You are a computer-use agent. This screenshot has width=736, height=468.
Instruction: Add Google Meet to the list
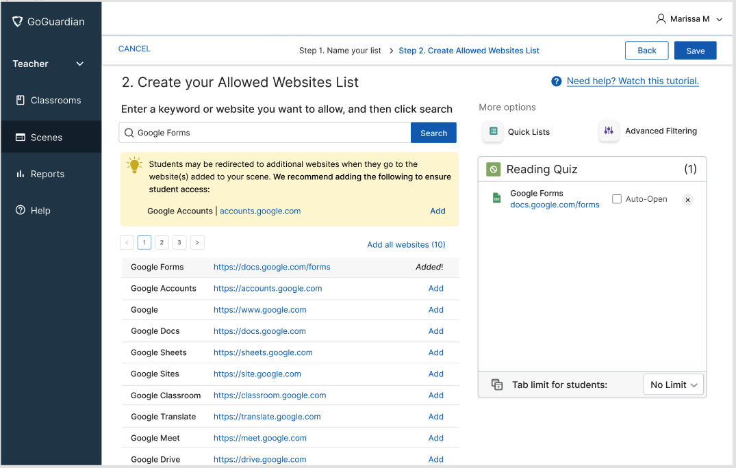(x=435, y=438)
